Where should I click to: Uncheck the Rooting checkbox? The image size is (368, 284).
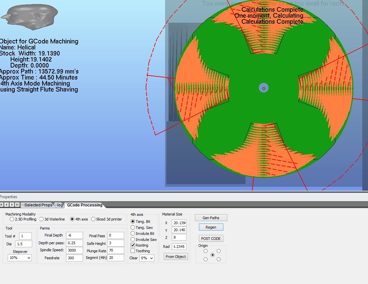tap(133, 245)
